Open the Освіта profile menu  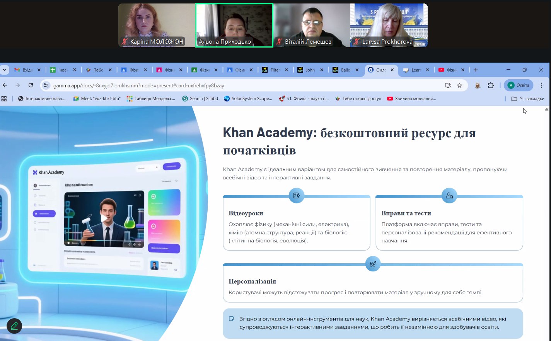point(519,85)
